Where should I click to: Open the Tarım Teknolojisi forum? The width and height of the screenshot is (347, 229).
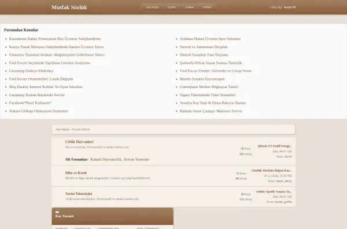click(79, 194)
